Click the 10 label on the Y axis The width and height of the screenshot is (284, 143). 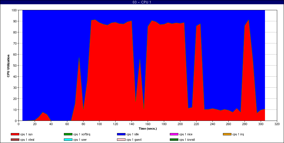click(15, 110)
